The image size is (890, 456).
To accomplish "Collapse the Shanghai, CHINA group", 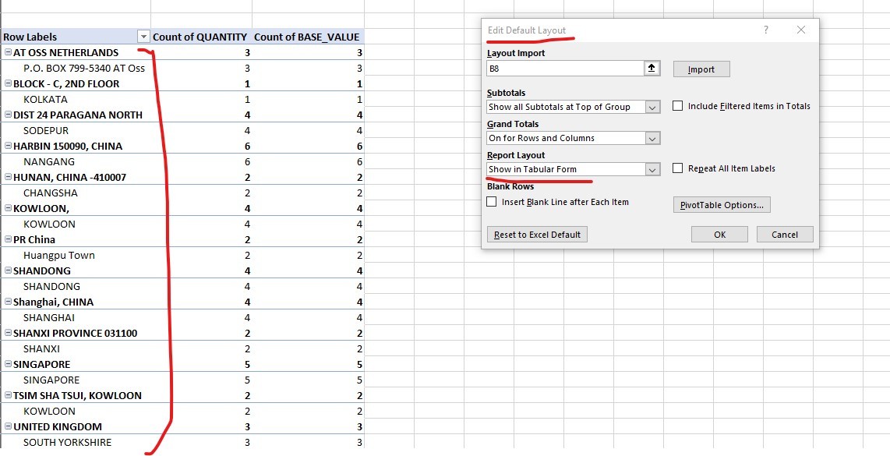I will tap(8, 302).
